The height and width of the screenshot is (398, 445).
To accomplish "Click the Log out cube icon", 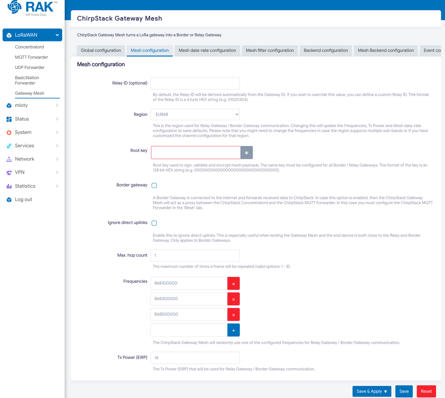I will pyautogui.click(x=9, y=200).
